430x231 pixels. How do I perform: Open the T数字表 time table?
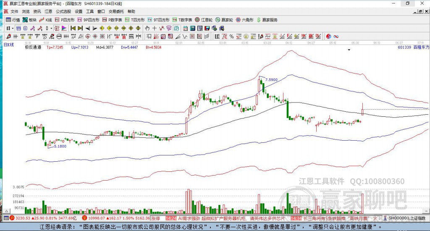point(182,20)
